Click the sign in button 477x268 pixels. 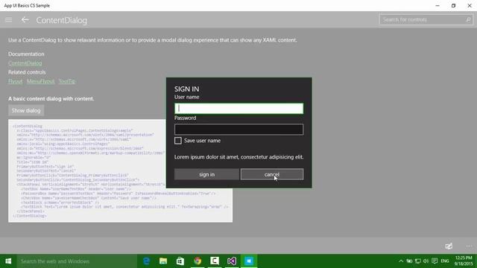pos(206,174)
